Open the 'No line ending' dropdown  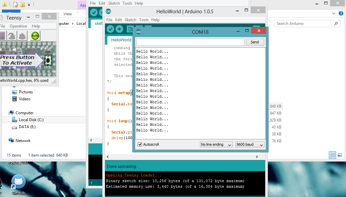216,144
